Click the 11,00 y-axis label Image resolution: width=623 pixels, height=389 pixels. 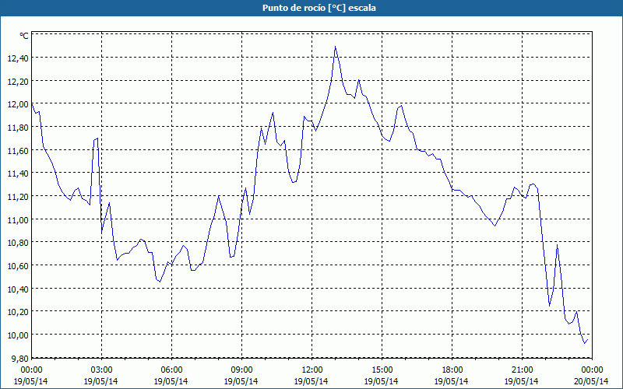tap(18, 219)
